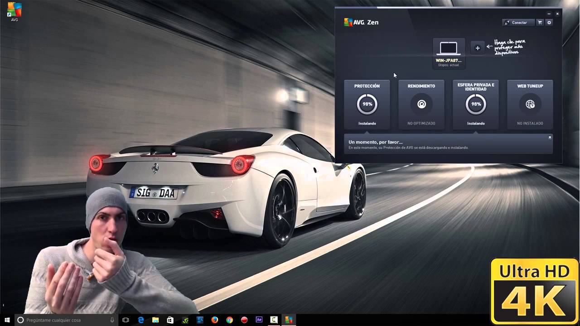Click 'Instalando' under Protección
Screen dimensions: 580x326
click(367, 123)
